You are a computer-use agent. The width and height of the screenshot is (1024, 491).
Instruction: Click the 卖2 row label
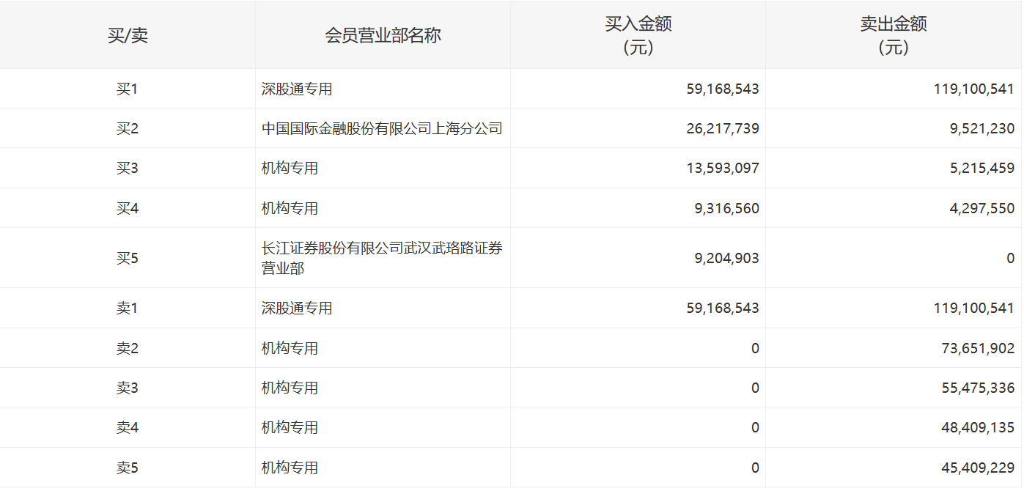(x=128, y=349)
